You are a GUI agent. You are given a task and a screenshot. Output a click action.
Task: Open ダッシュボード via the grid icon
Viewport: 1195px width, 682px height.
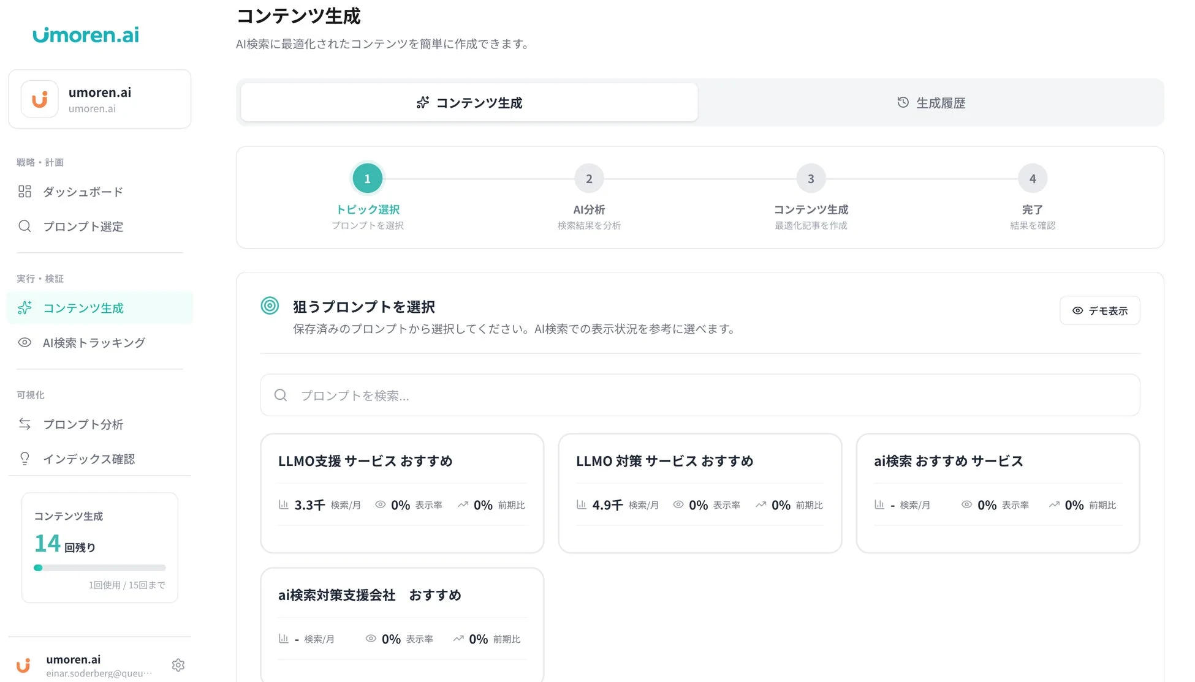tap(25, 191)
